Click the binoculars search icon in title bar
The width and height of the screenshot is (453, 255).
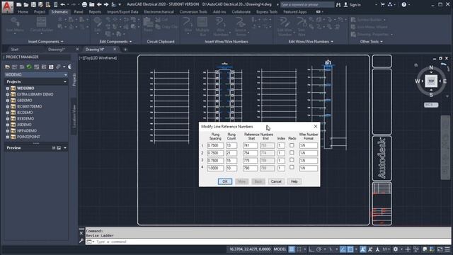338,5
